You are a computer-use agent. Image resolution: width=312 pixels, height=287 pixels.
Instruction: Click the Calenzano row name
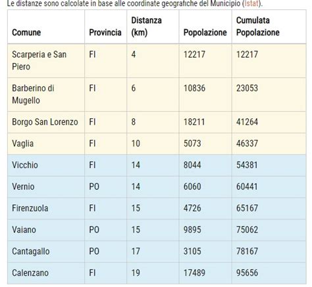tap(30, 273)
